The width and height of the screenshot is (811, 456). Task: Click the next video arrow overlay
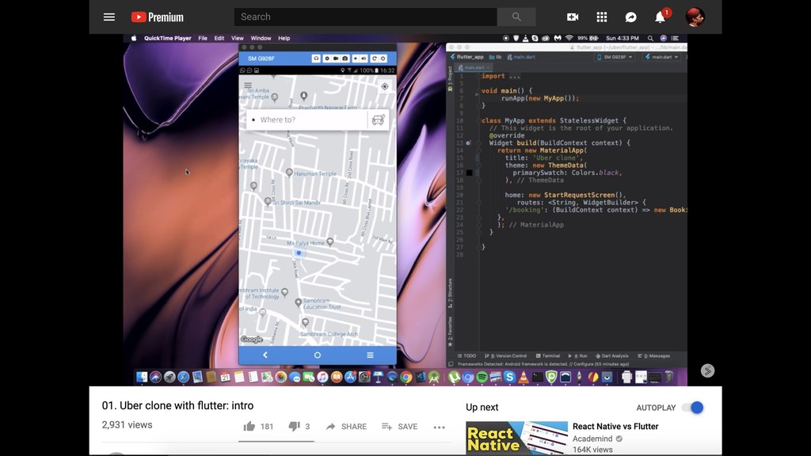(707, 370)
